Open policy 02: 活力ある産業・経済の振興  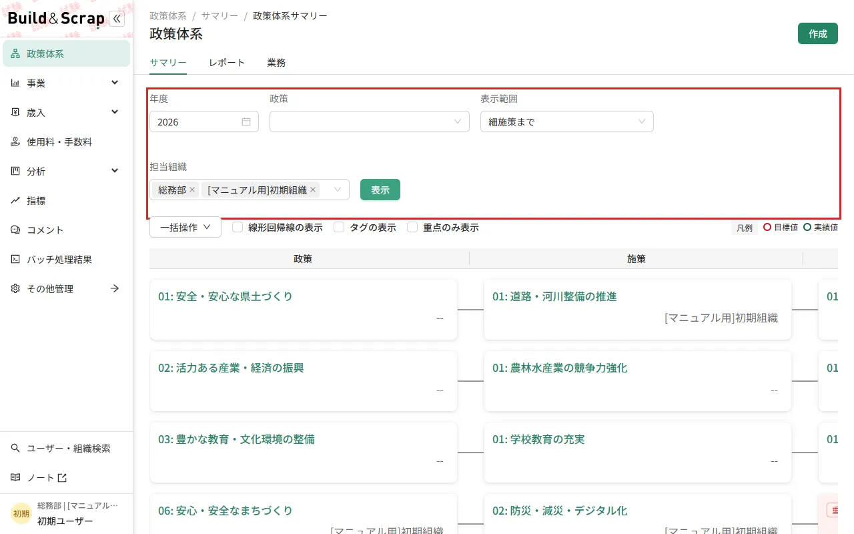(x=231, y=368)
